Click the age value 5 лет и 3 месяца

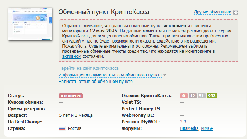pos(76,115)
